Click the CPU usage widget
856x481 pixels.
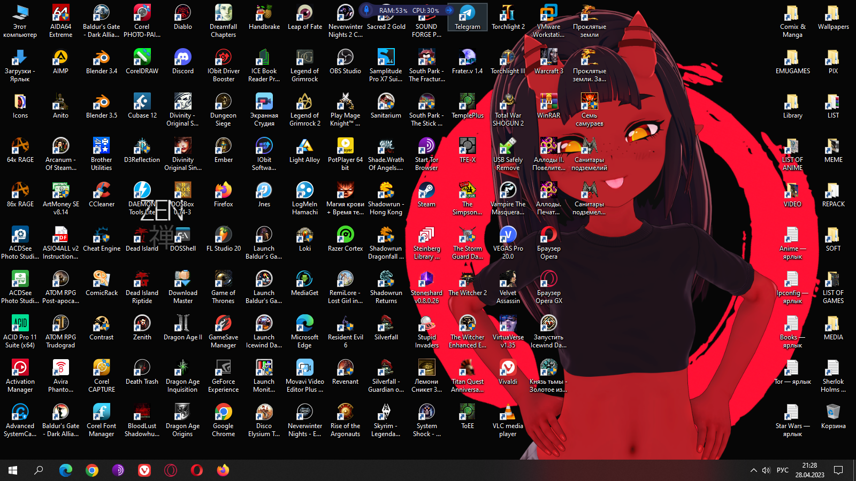point(426,10)
